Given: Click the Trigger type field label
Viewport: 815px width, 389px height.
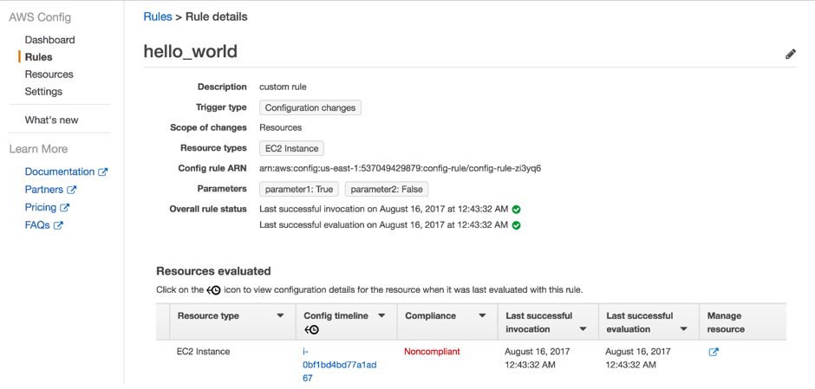Looking at the screenshot, I should click(x=221, y=107).
